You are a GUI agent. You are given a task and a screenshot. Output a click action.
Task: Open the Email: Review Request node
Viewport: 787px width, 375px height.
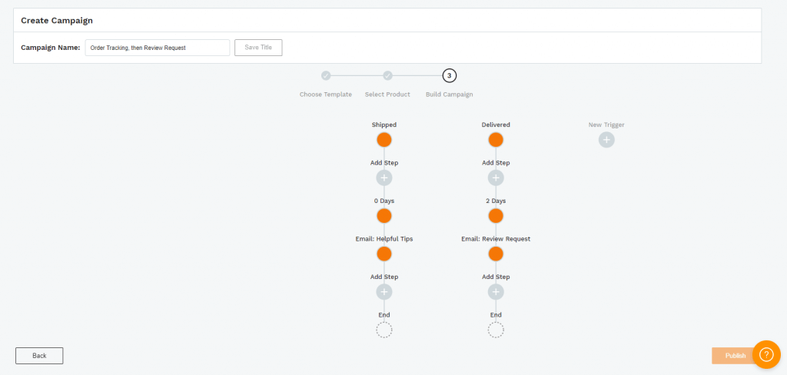pyautogui.click(x=496, y=254)
